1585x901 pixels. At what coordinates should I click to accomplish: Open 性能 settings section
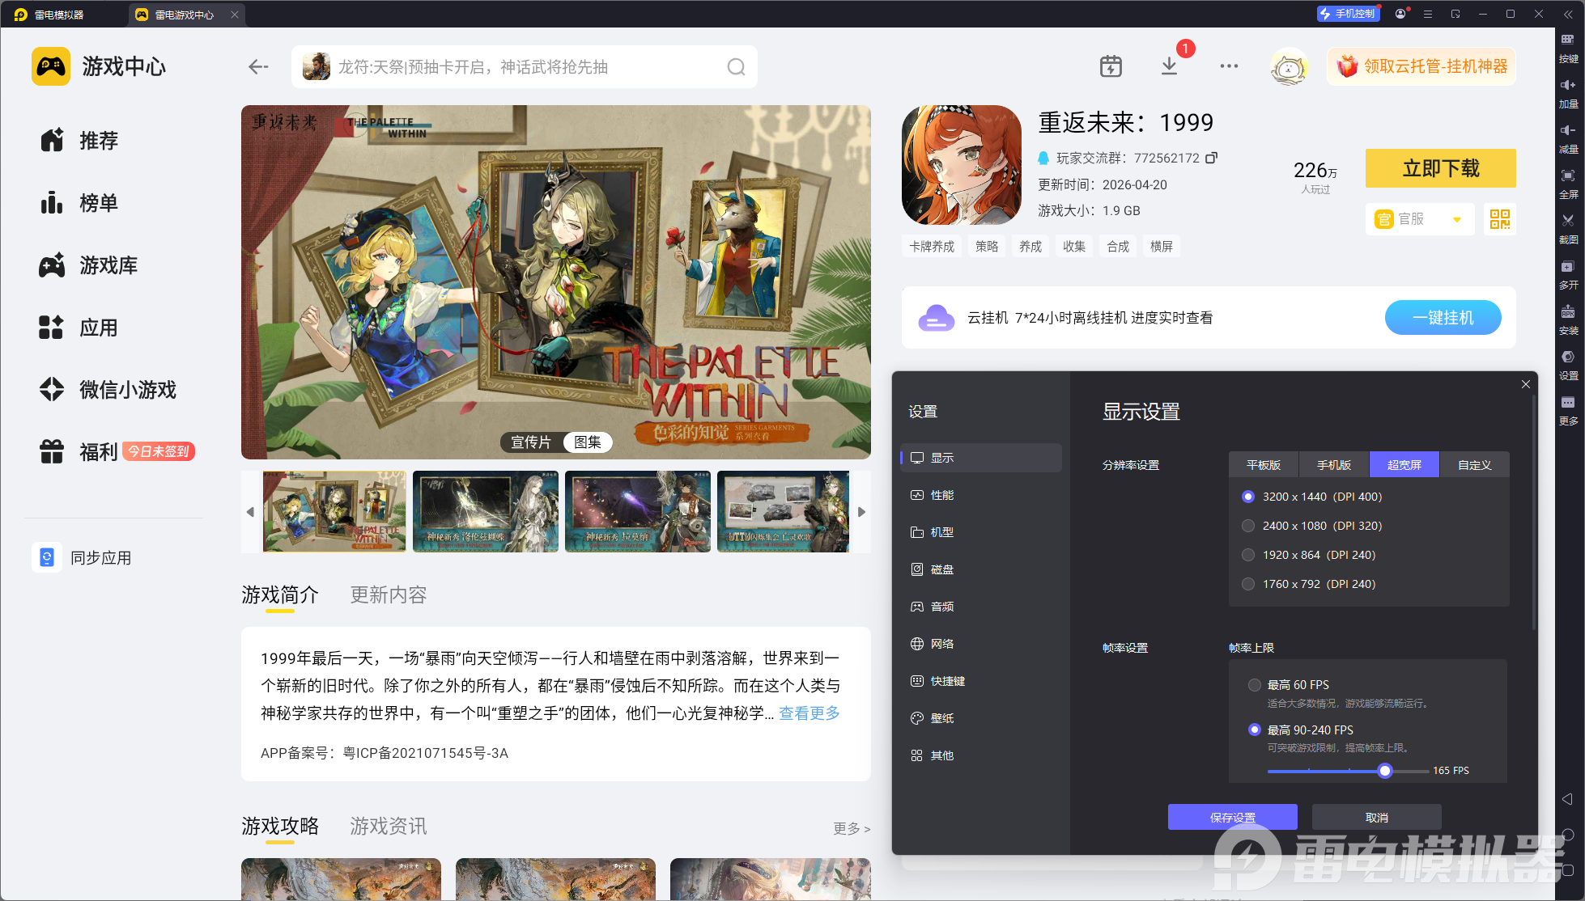tap(941, 495)
